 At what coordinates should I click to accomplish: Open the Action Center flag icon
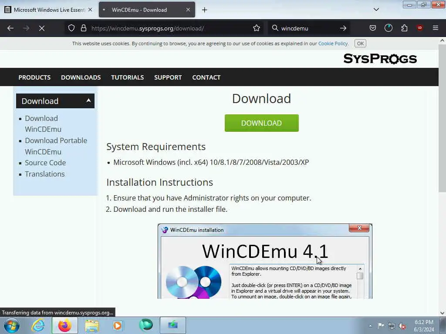381,325
